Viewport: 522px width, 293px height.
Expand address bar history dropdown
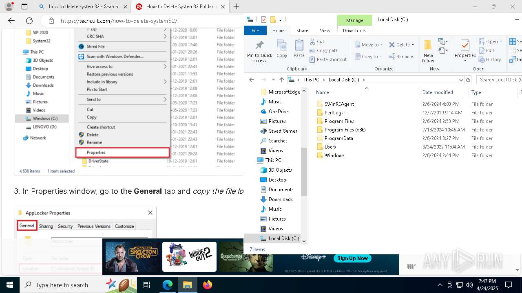[x=461, y=80]
